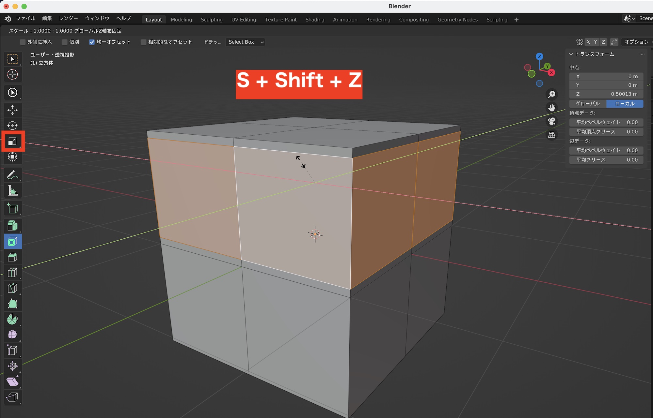Open the オプション dropdown

click(x=637, y=42)
